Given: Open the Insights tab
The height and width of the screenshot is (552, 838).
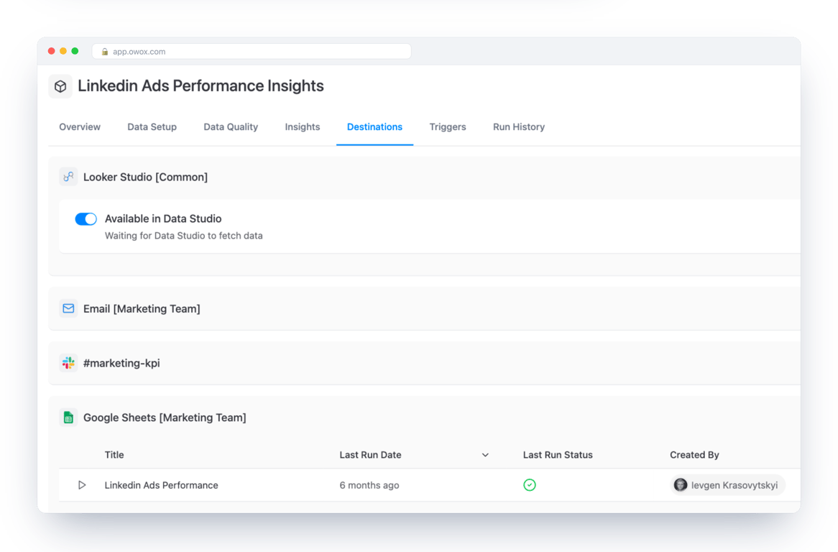Looking at the screenshot, I should coord(303,127).
